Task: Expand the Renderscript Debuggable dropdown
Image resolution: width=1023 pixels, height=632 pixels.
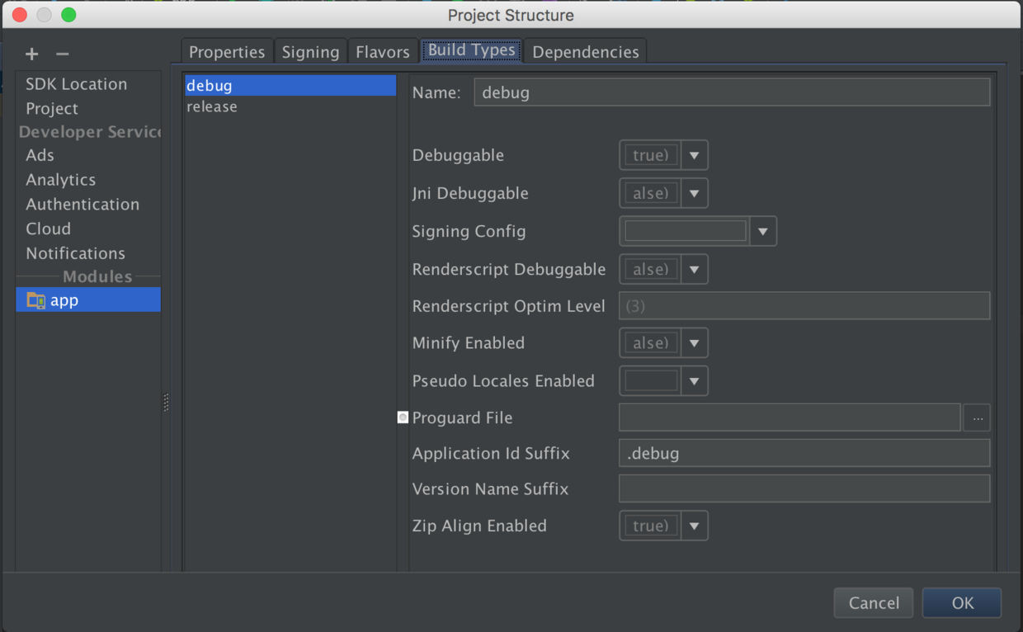Action: (694, 270)
